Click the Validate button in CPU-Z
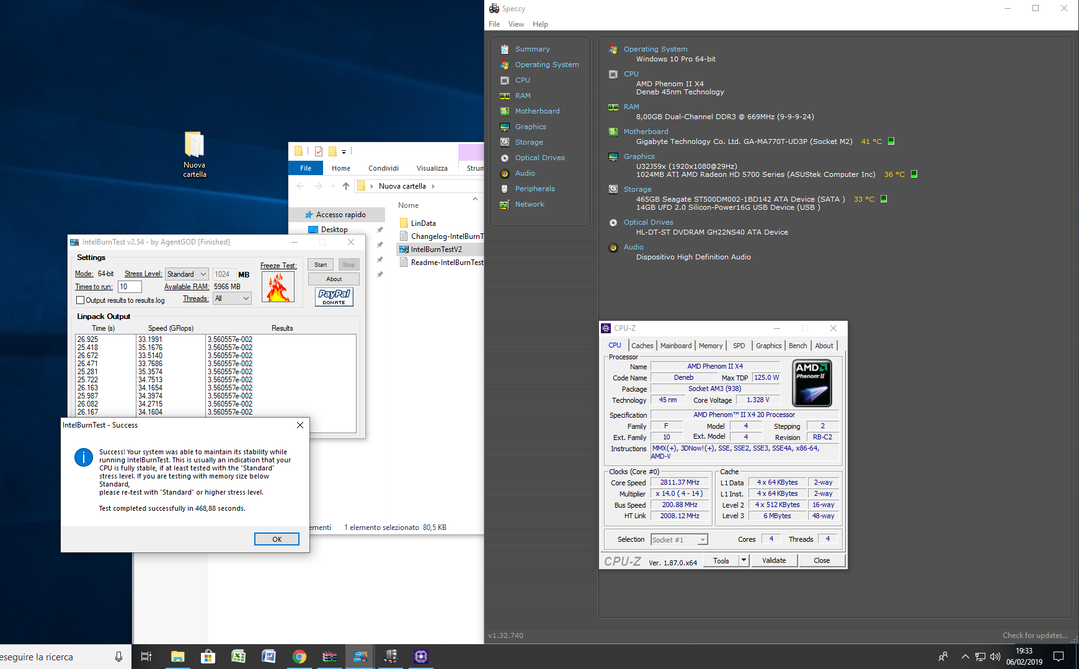Viewport: 1079px width, 669px height. coord(774,560)
